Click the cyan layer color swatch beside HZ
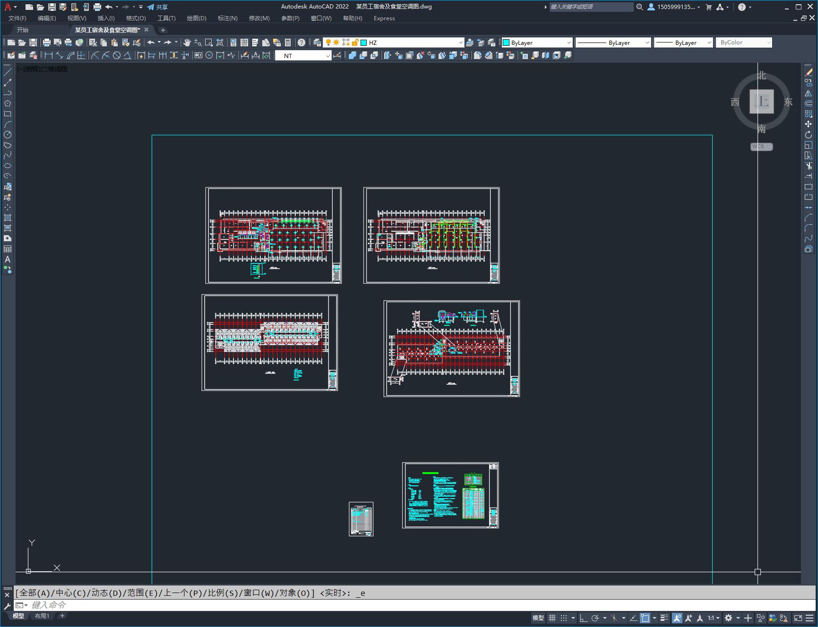This screenshot has width=818, height=627. (364, 42)
